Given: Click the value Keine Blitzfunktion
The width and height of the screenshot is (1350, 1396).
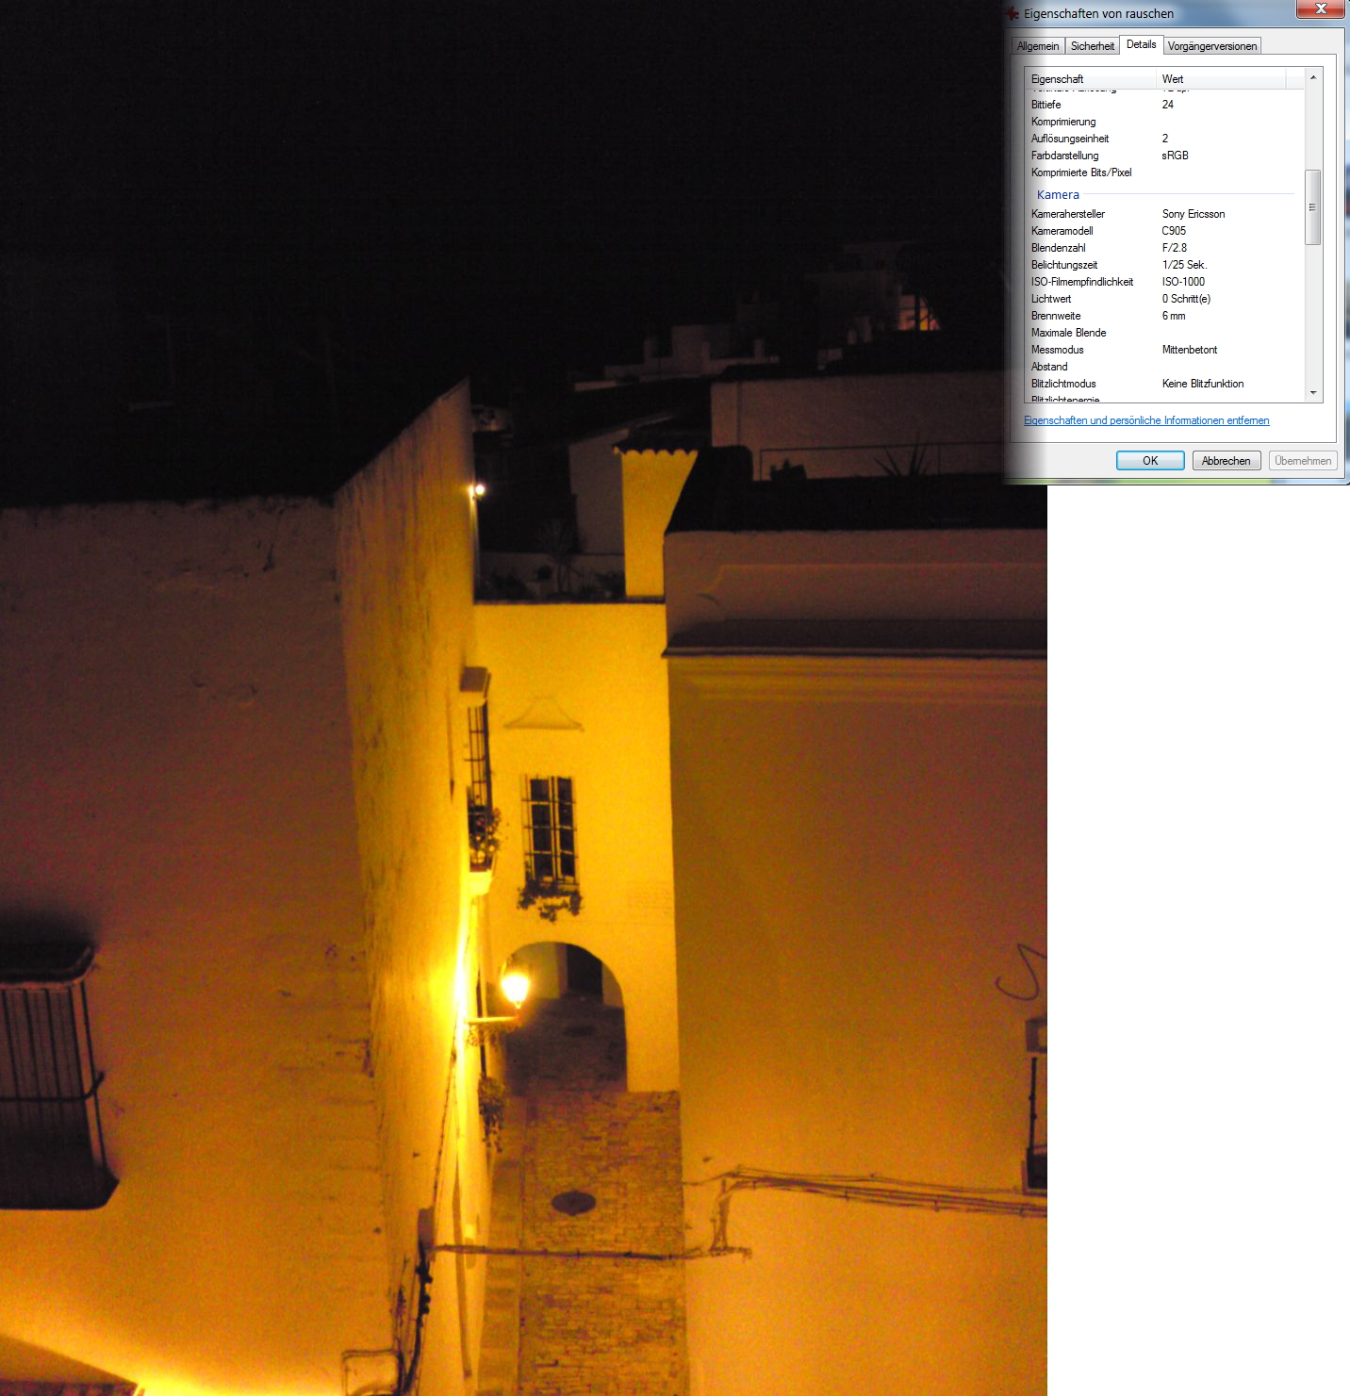Looking at the screenshot, I should coord(1203,384).
